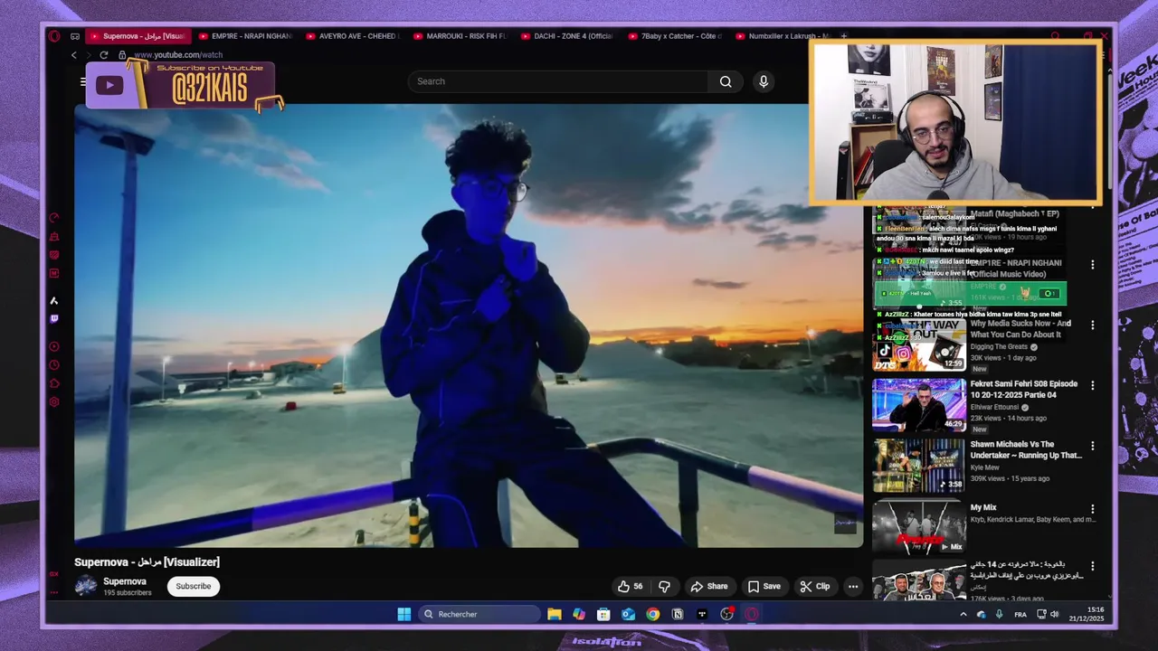Open OBS Studio from taskbar
Viewport: 1158px width, 651px height.
point(726,614)
